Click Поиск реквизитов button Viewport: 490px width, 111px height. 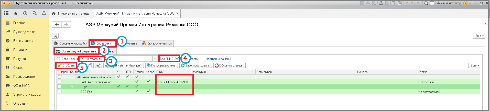(x=161, y=65)
